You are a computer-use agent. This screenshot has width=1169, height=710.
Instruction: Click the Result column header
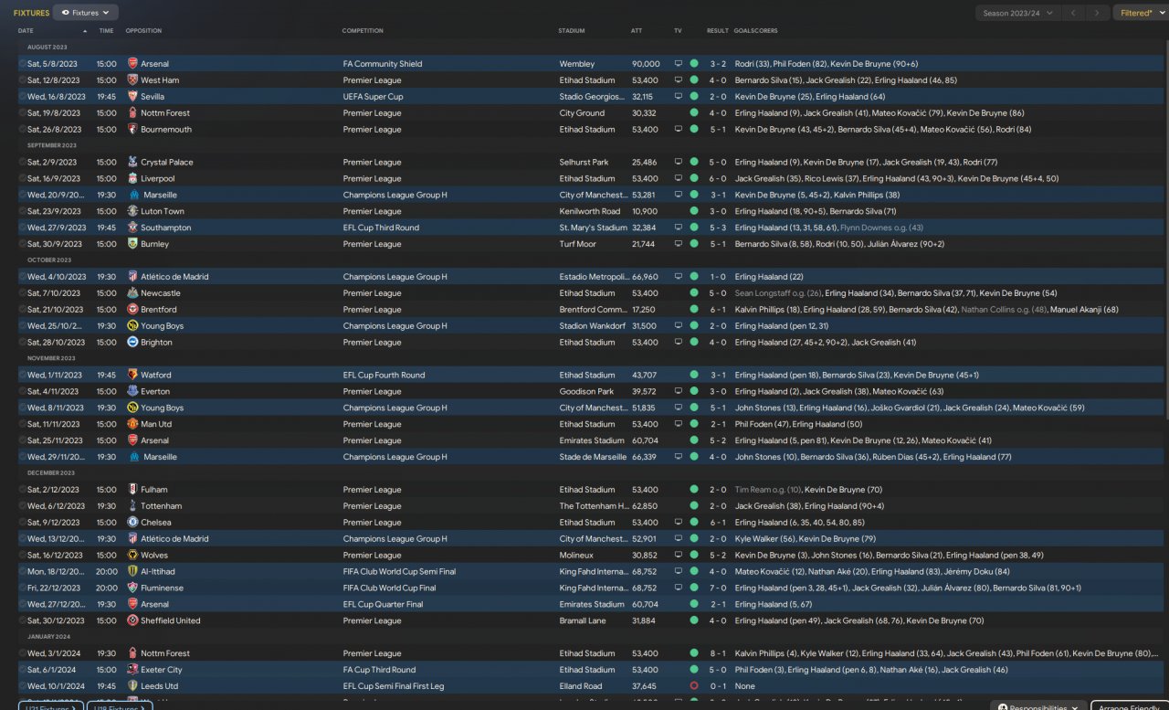[x=718, y=31]
